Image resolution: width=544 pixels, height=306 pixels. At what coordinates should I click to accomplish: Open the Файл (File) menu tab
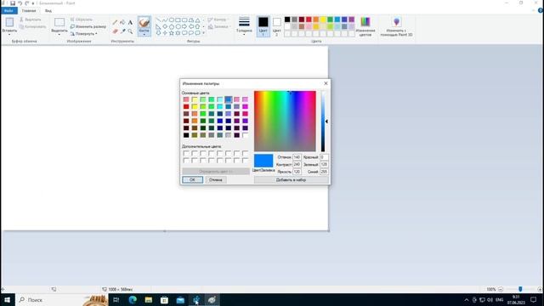click(8, 11)
